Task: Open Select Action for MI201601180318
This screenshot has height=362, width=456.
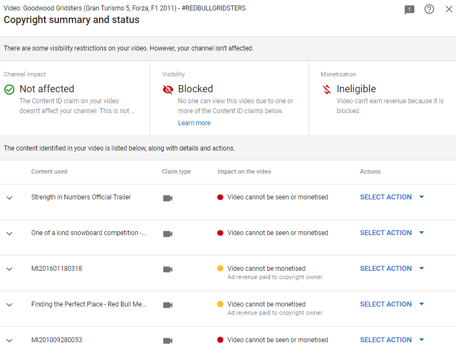Action: (392, 269)
